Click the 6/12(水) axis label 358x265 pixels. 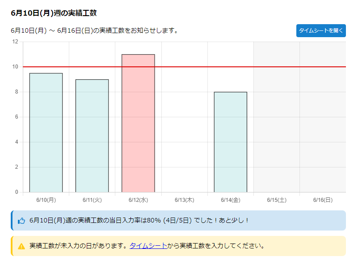coord(138,200)
